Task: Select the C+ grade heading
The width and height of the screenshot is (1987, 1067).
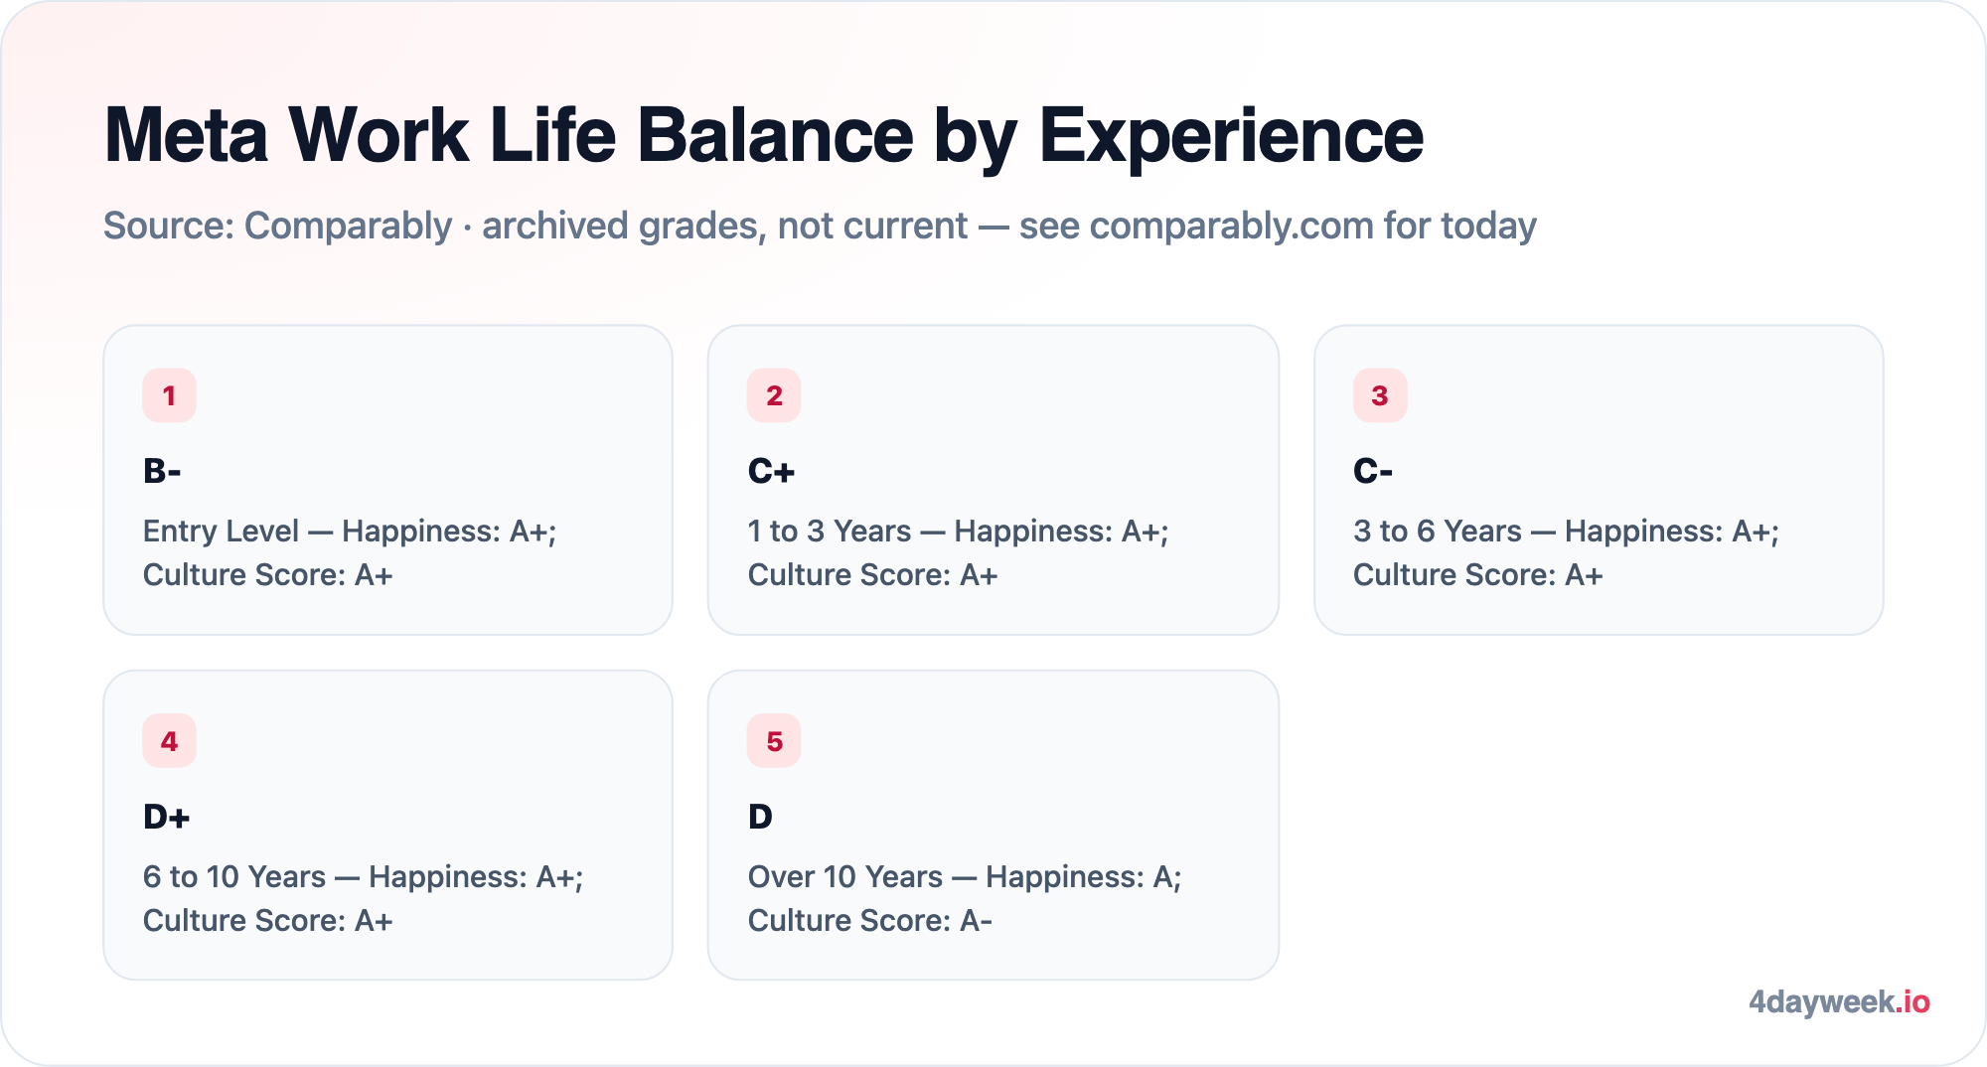Action: pyautogui.click(x=771, y=471)
